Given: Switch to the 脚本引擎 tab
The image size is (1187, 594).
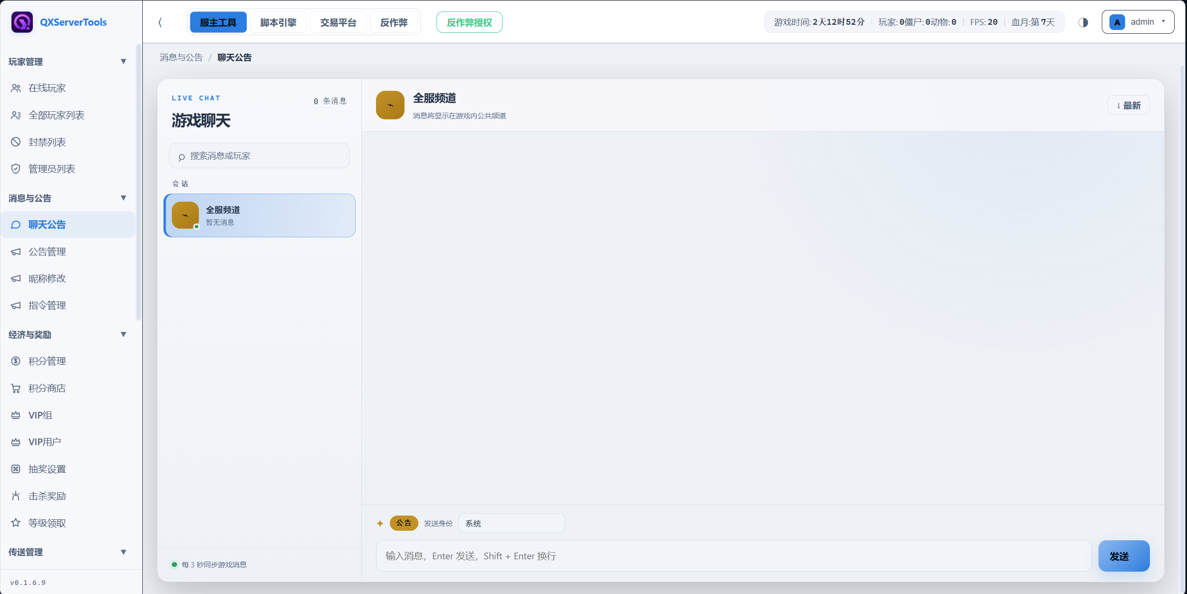Looking at the screenshot, I should point(278,22).
